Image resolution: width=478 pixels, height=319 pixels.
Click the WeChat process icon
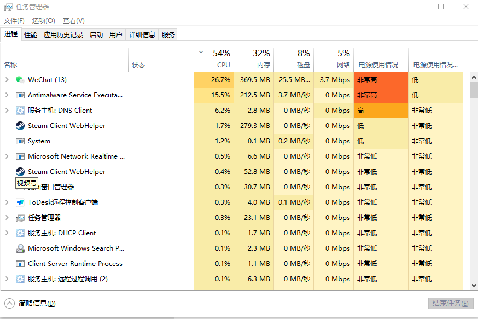[x=20, y=80]
